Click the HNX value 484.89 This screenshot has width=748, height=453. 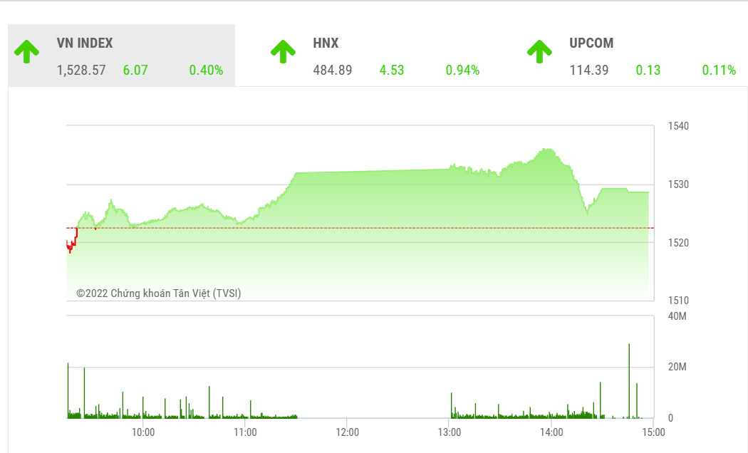point(333,71)
